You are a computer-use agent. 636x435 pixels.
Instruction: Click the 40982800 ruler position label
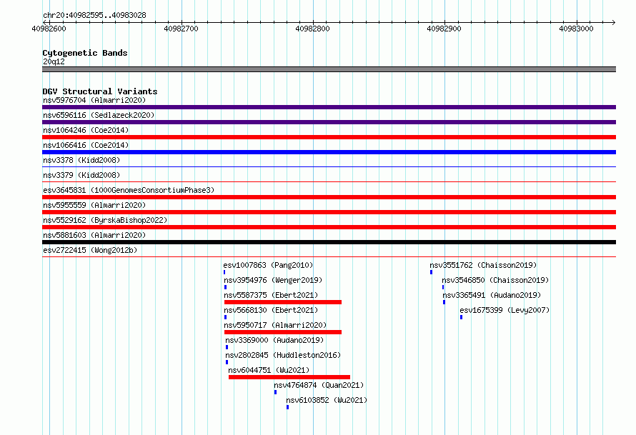point(313,29)
